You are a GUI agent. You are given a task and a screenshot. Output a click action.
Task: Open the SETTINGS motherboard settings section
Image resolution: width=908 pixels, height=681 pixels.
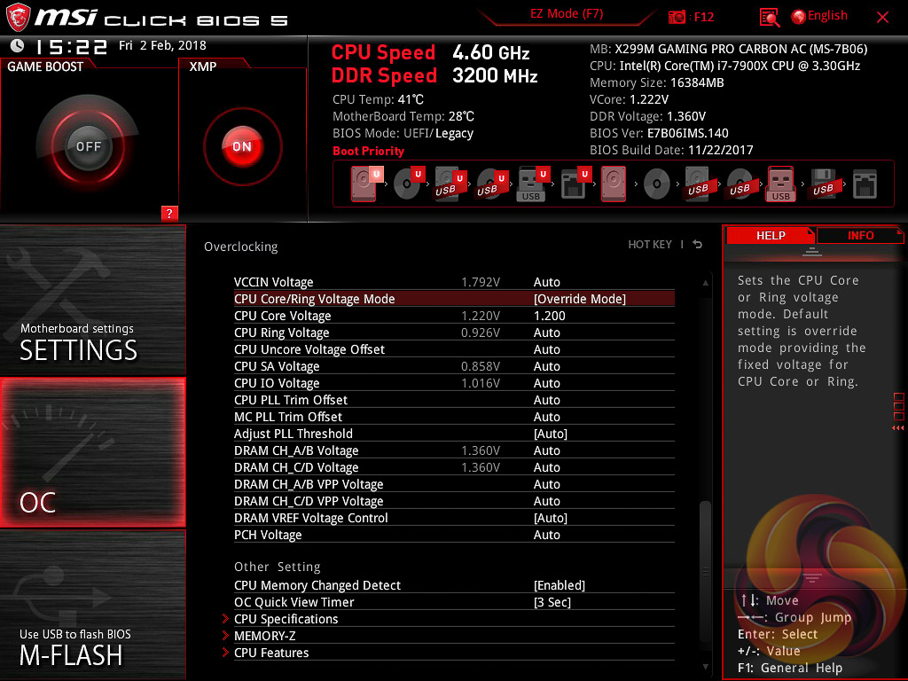(92, 300)
